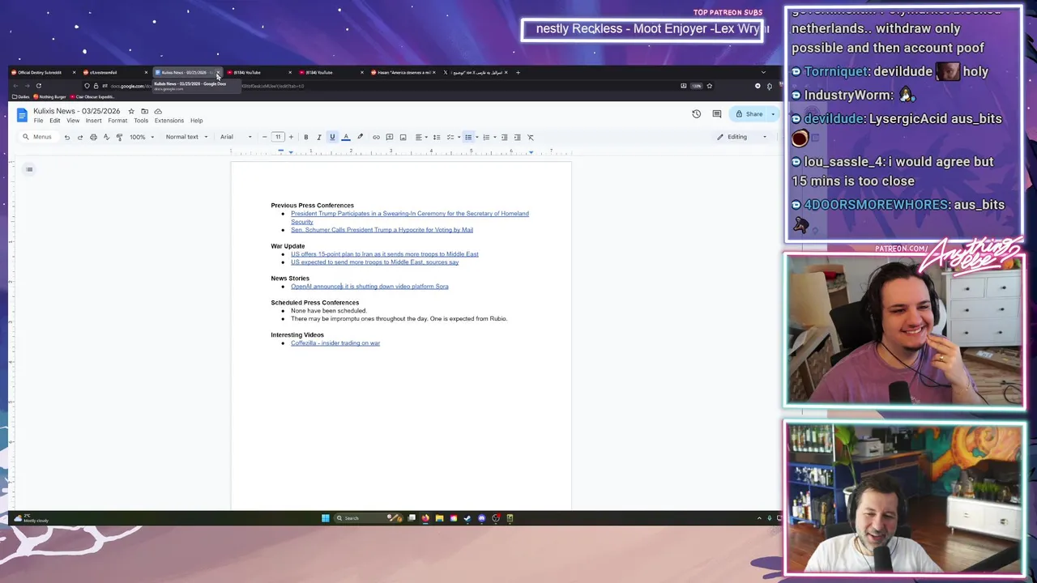Show the document outline icon
Screen dimensions: 1037x583
point(29,169)
